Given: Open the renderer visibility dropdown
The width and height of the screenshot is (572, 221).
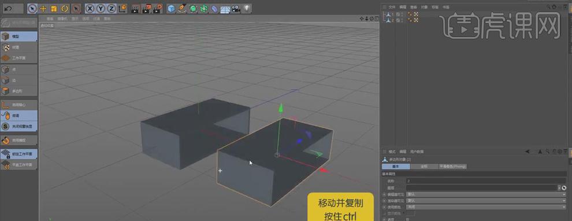Looking at the screenshot, I should click(486, 201).
